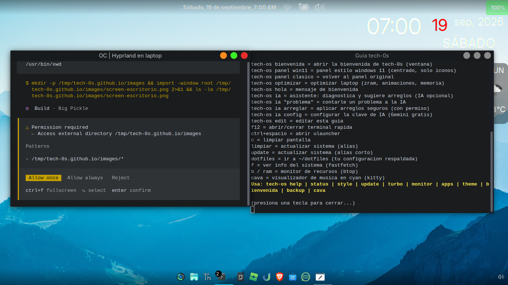Click the "/usr/bin/xwd" output line
Screen dimensions: 508x285
pos(44,64)
